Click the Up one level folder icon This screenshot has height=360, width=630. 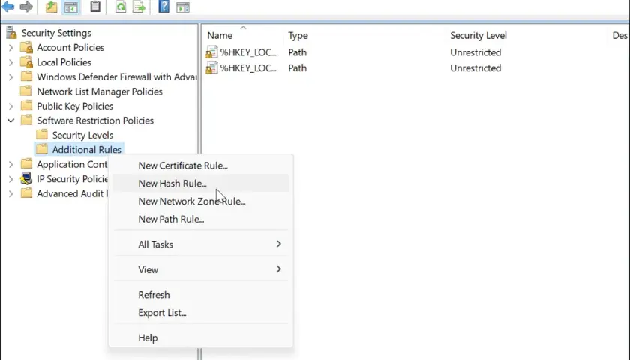pyautogui.click(x=51, y=7)
